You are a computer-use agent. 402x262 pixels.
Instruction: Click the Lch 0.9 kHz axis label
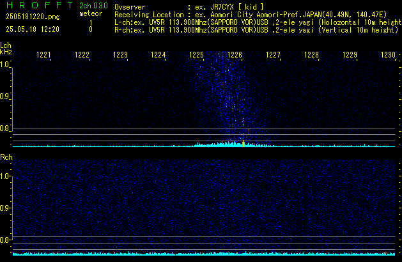click(4, 96)
